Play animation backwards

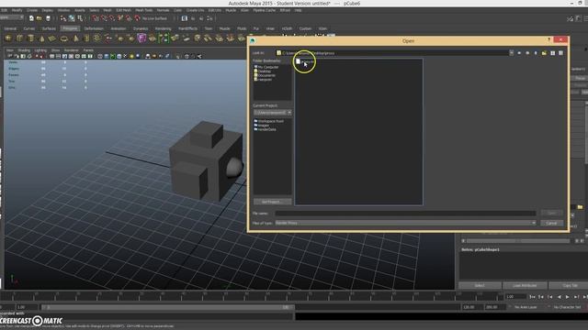(x=560, y=297)
